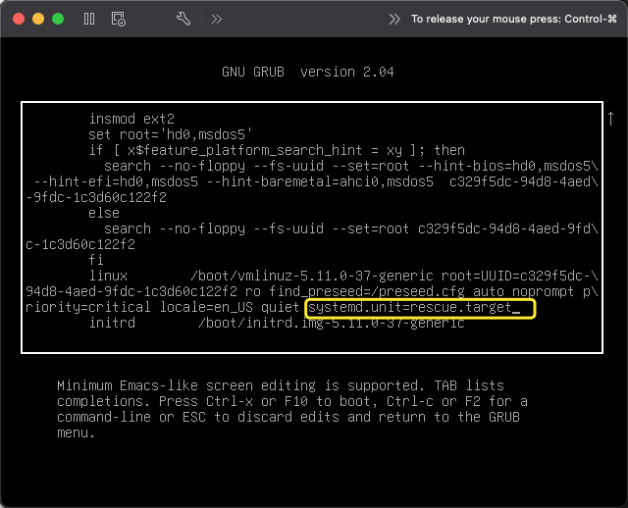The height and width of the screenshot is (508, 628).
Task: Click the 'linux' command keyword
Action: 108,276
